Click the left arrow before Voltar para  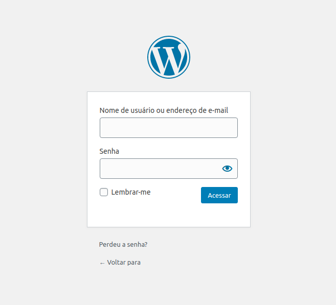click(102, 263)
